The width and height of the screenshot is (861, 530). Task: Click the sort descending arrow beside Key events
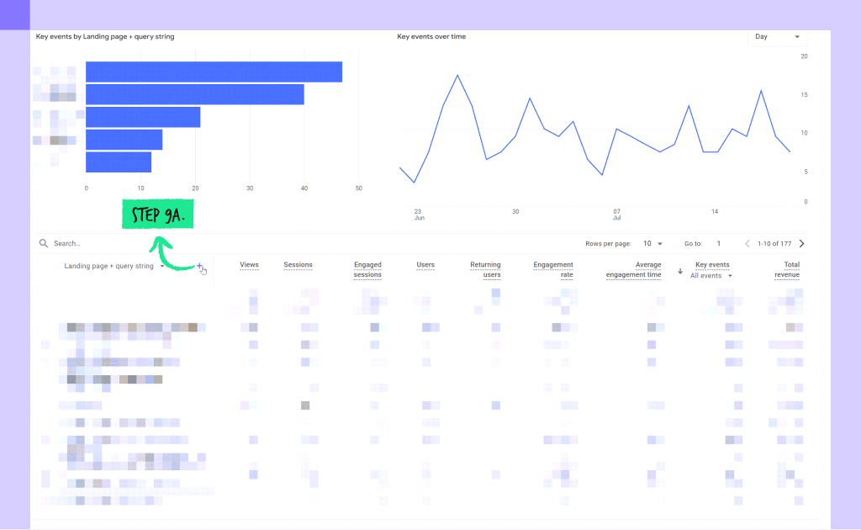click(680, 272)
